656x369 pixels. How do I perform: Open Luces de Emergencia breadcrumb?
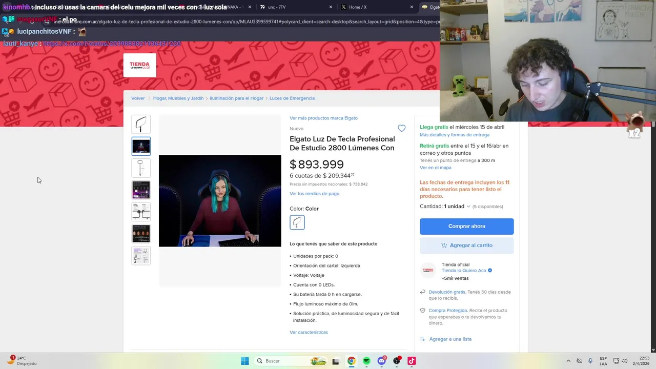tap(292, 98)
